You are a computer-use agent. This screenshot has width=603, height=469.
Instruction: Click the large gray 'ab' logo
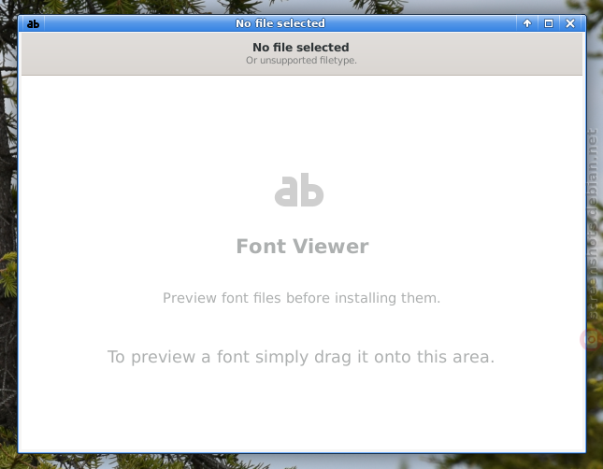[299, 190]
